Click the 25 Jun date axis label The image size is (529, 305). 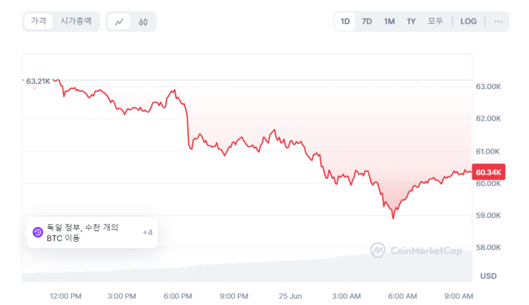click(x=290, y=296)
